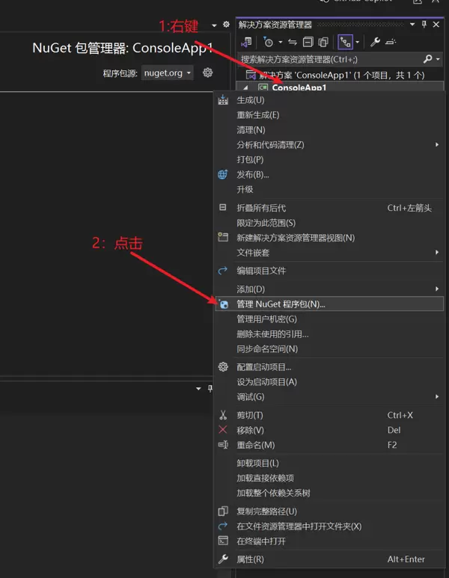Select Manage NuGet Packages (N) menu item
The height and width of the screenshot is (578, 449).
[281, 304]
